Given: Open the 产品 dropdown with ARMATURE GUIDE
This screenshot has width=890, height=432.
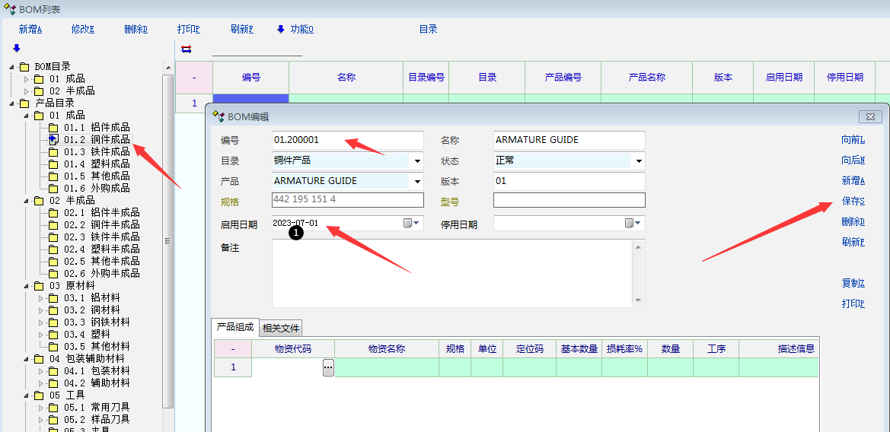Looking at the screenshot, I should click(417, 182).
